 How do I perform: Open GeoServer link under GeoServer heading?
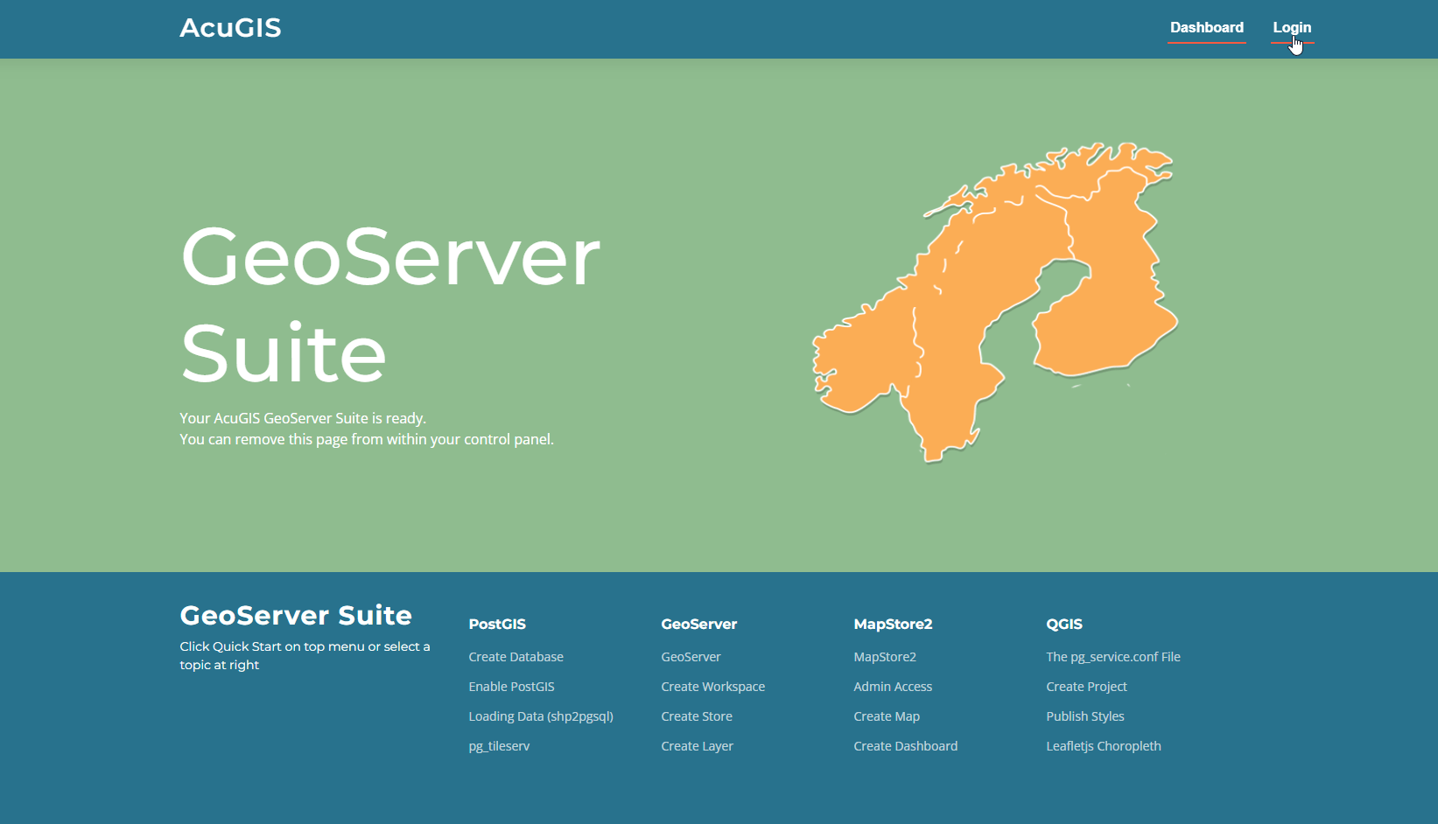click(691, 657)
